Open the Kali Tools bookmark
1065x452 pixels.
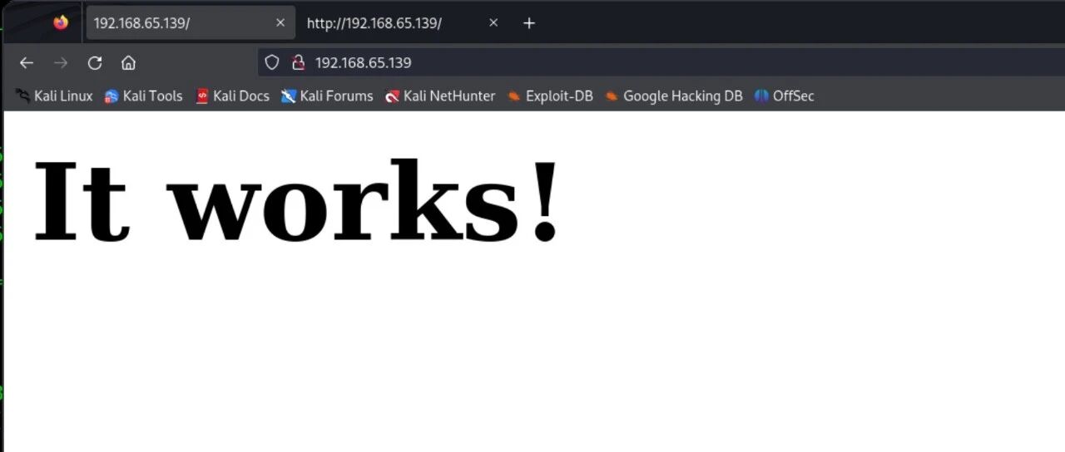point(143,96)
